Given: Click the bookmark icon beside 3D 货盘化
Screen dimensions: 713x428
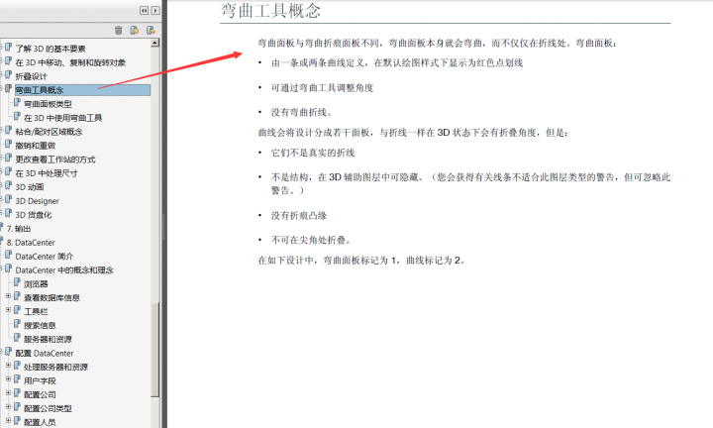Looking at the screenshot, I should (9, 213).
